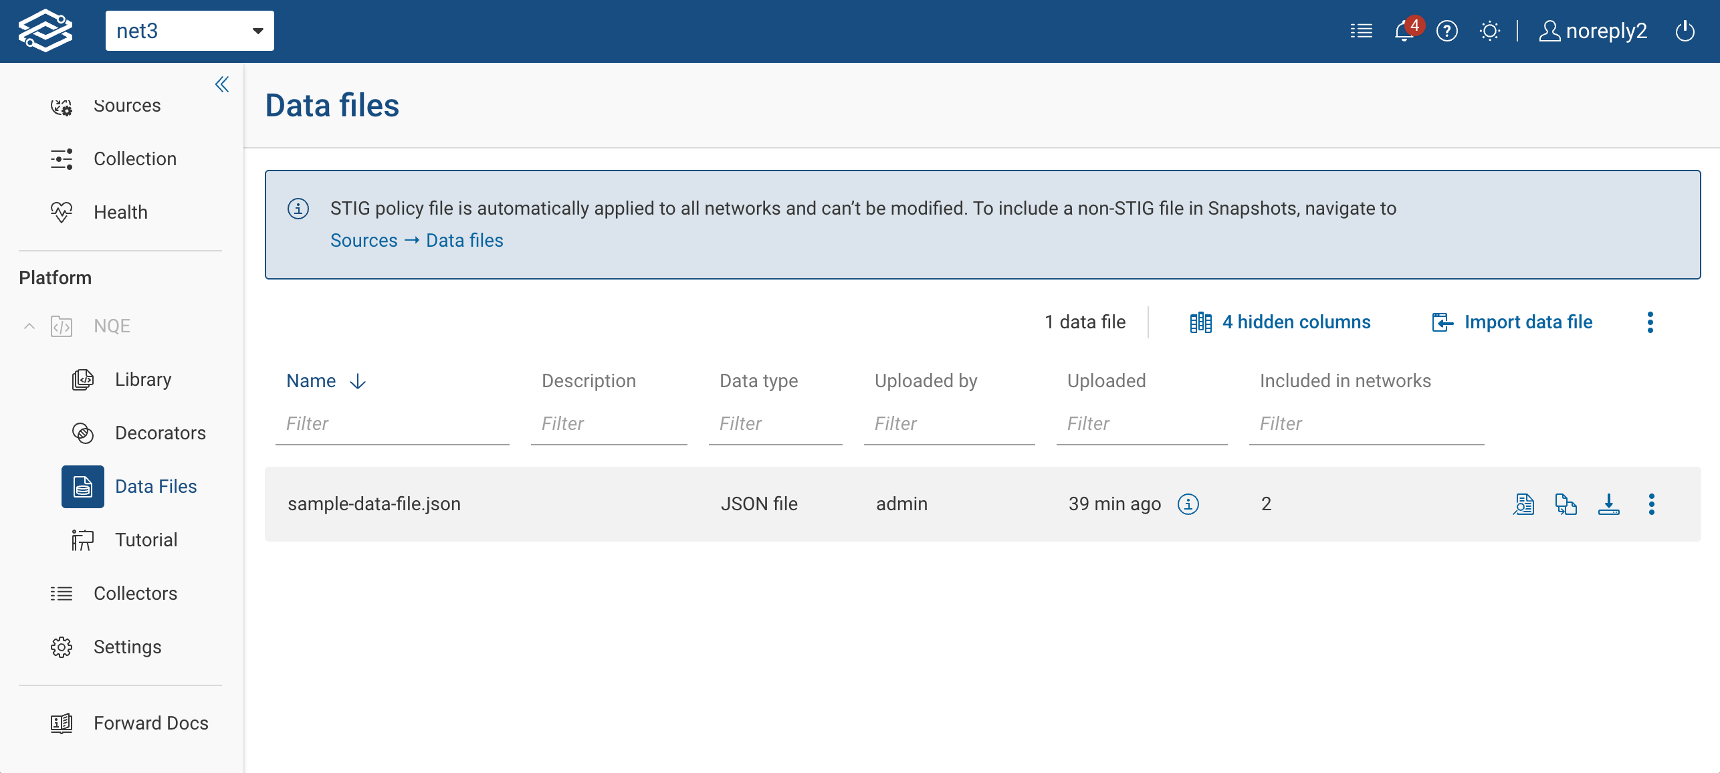Toggle light/dark theme sun icon
1720x773 pixels.
[1490, 31]
